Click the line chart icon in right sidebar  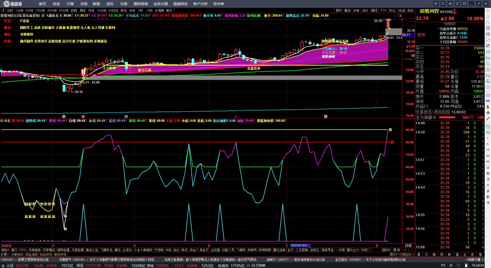pyautogui.click(x=488, y=40)
